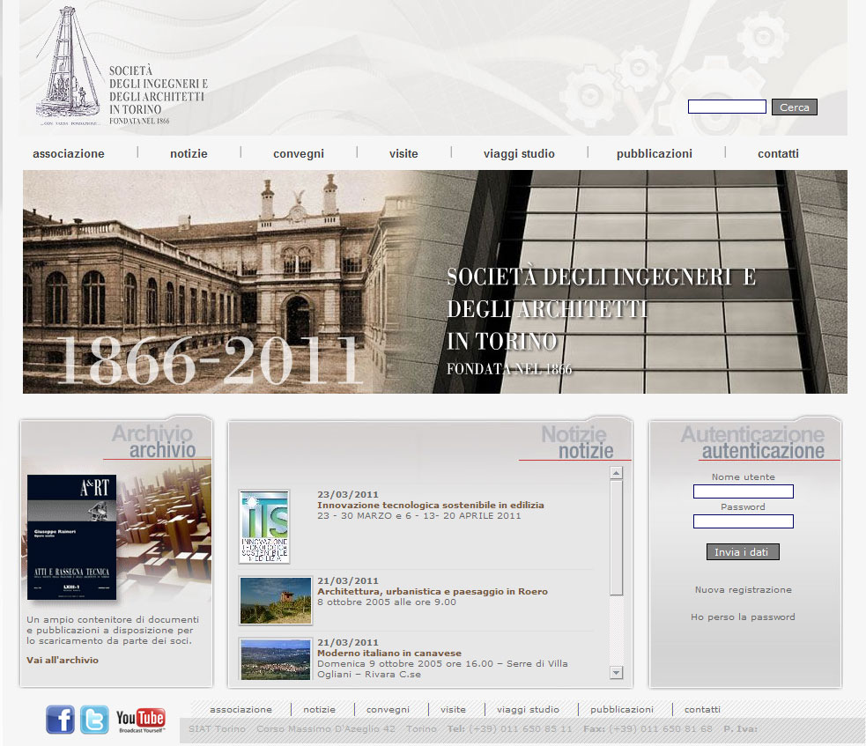Image resolution: width=866 pixels, height=746 pixels.
Task: Open the Facebook icon link
Action: tap(60, 720)
